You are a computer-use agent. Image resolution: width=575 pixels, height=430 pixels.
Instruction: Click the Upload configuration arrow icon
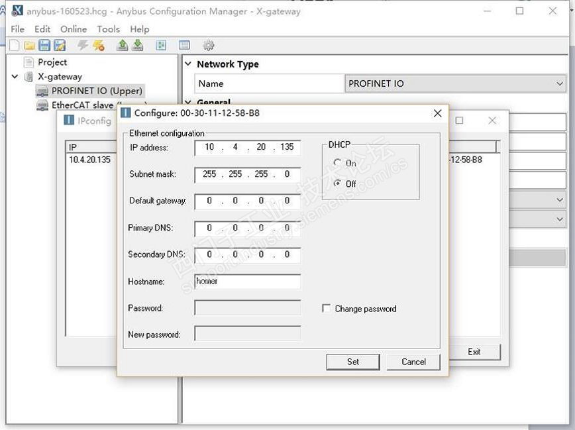[122, 46]
